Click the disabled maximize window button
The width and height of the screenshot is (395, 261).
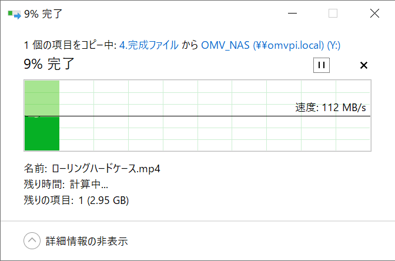[333, 14]
